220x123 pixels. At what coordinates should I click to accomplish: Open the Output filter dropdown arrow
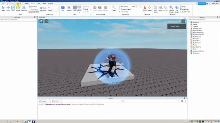tap(179, 101)
